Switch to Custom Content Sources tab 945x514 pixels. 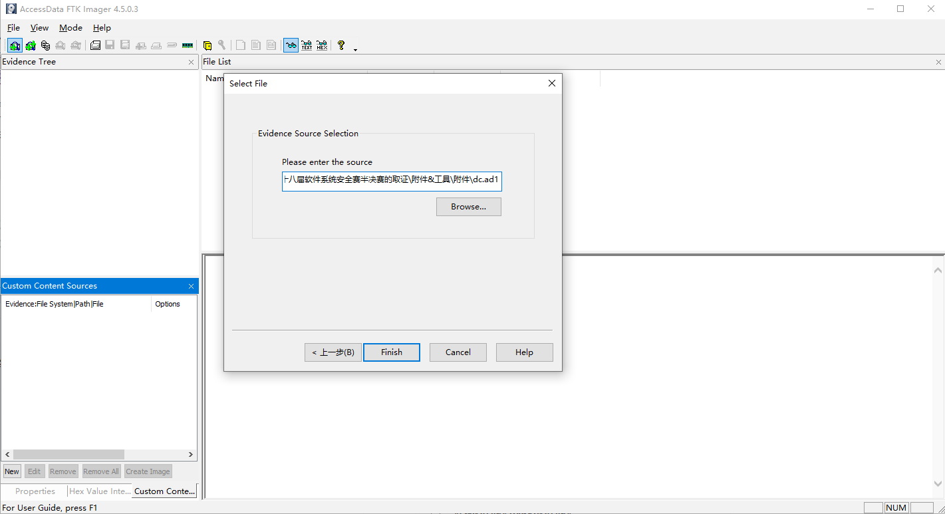[165, 491]
